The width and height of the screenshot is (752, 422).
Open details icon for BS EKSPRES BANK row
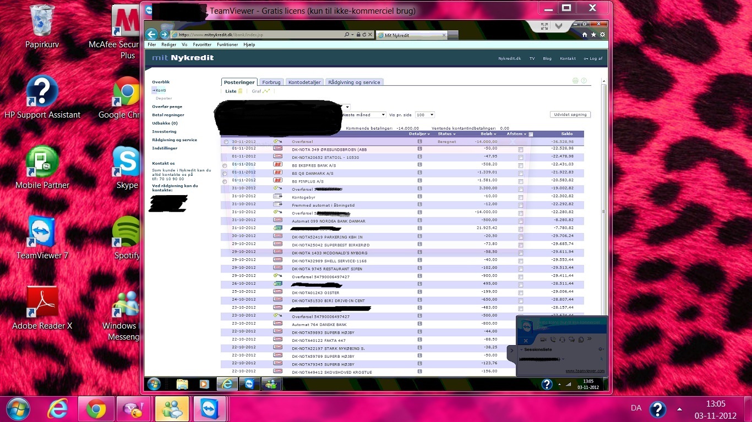pos(419,164)
